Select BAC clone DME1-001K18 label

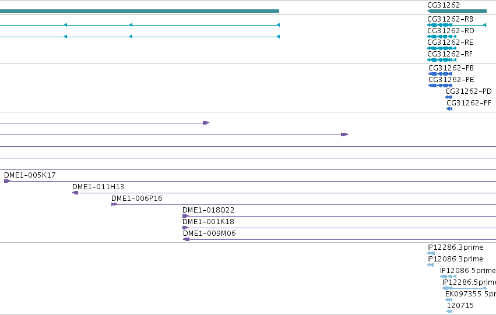(208, 222)
